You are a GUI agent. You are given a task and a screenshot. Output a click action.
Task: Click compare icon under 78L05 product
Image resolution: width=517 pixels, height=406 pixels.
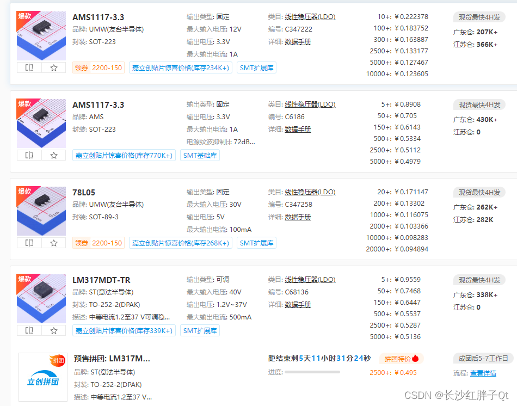coord(29,243)
